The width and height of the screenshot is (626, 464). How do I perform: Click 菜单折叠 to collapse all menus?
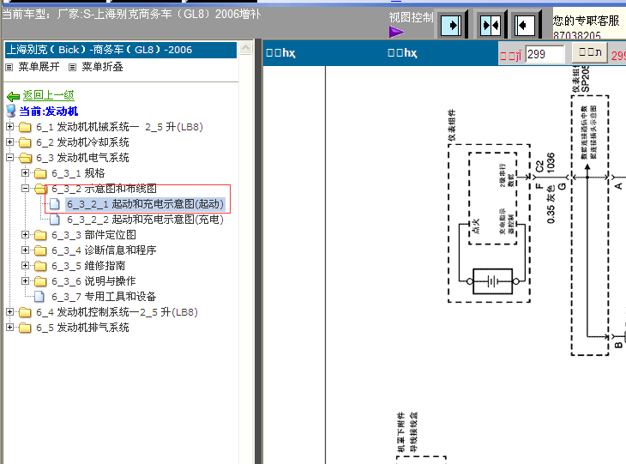[102, 67]
